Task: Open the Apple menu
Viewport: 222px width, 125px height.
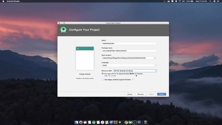Action: click(3, 1)
